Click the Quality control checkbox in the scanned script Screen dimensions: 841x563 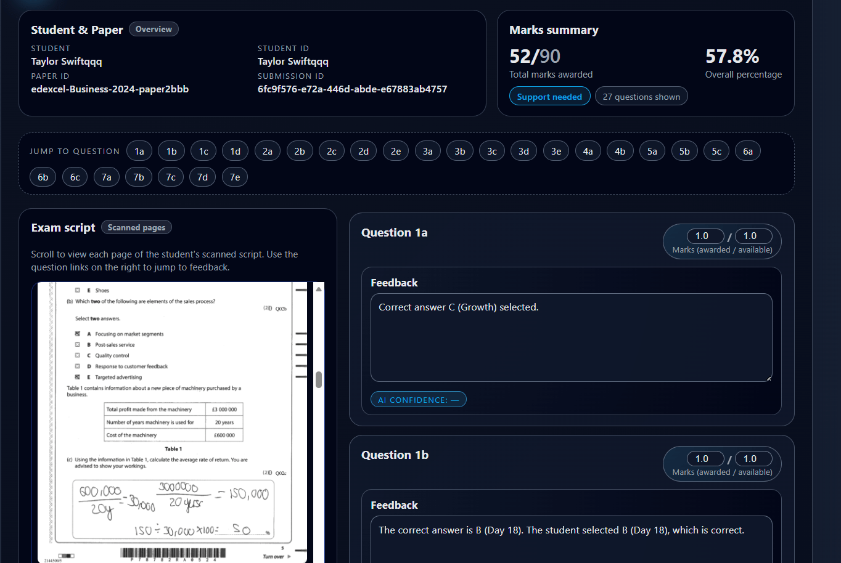[78, 355]
